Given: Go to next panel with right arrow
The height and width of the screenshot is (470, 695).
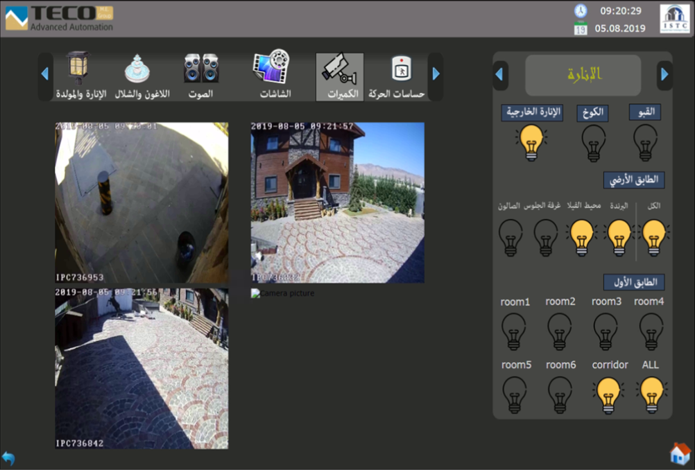Looking at the screenshot, I should point(664,75).
